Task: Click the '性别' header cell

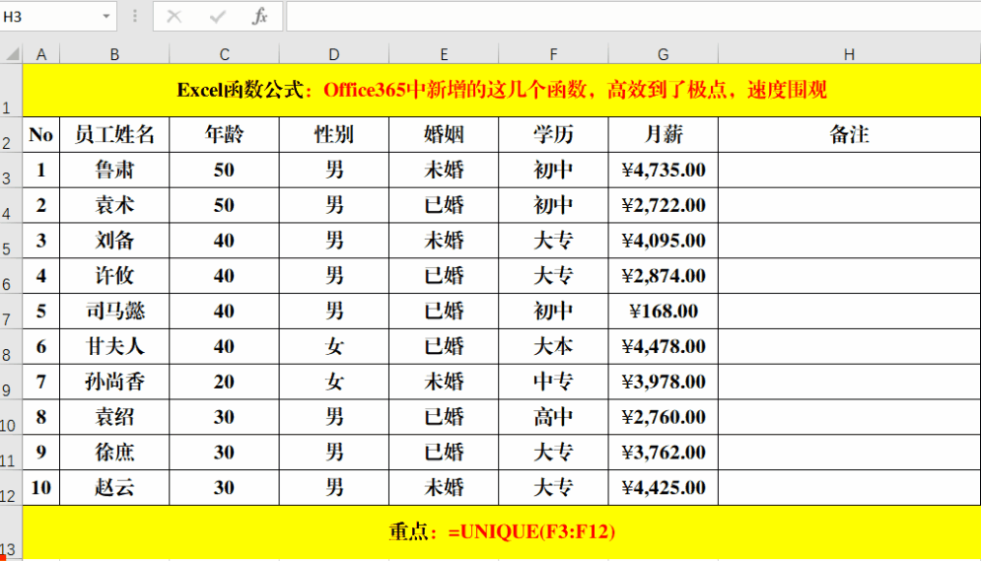Action: [x=334, y=134]
